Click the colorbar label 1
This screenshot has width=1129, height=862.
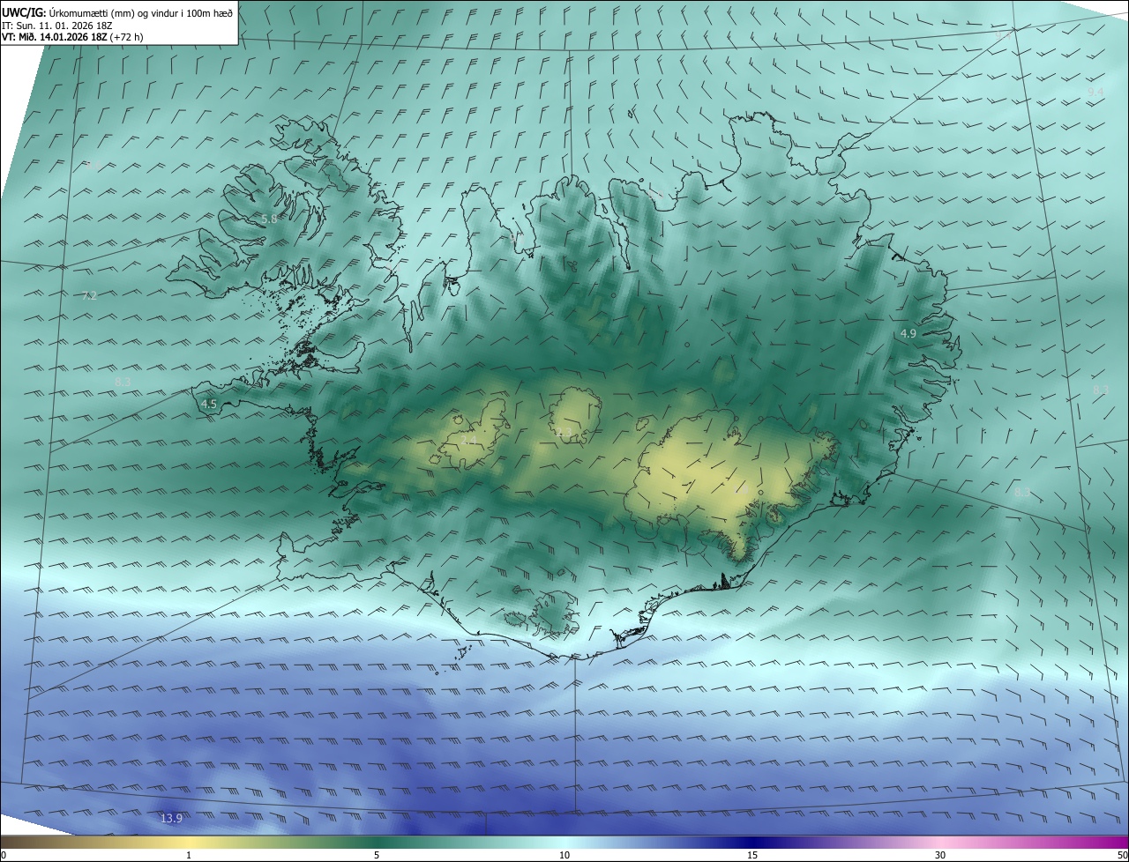coord(189,855)
